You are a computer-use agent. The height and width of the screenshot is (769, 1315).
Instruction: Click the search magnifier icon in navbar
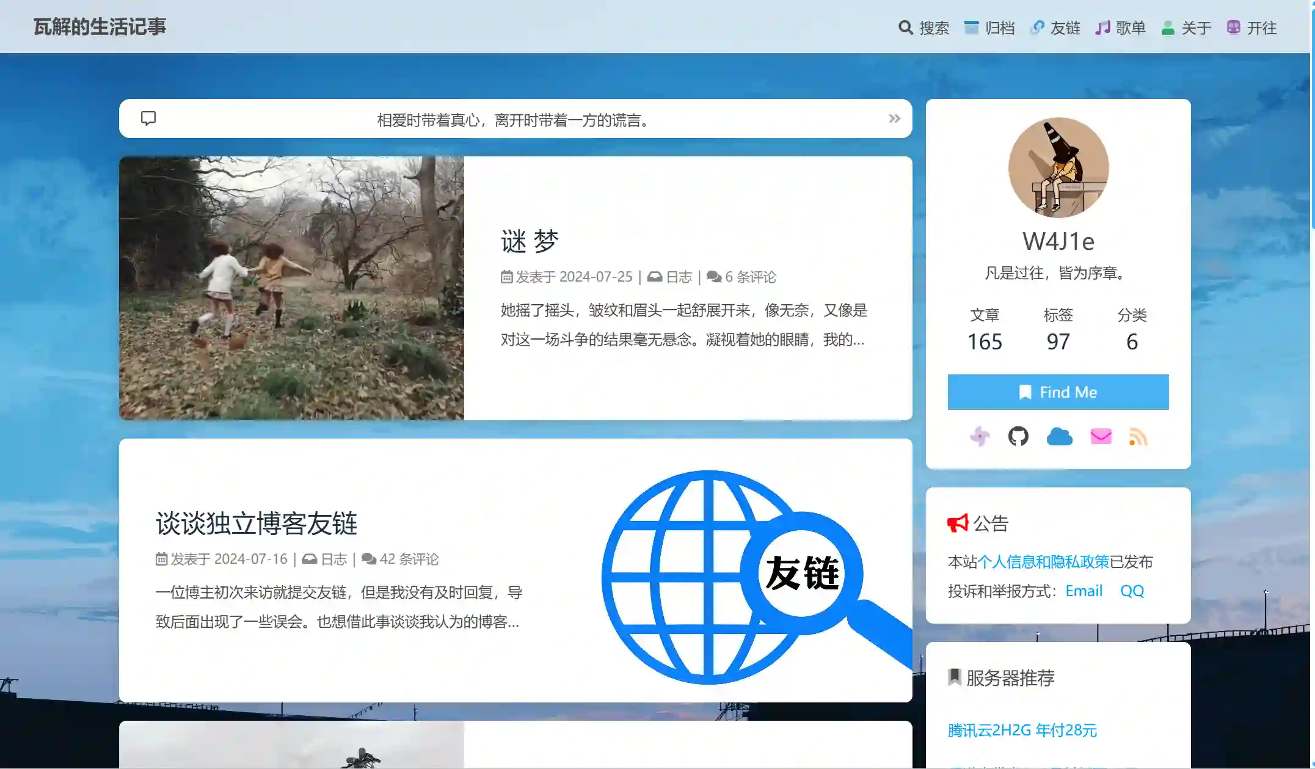[905, 27]
